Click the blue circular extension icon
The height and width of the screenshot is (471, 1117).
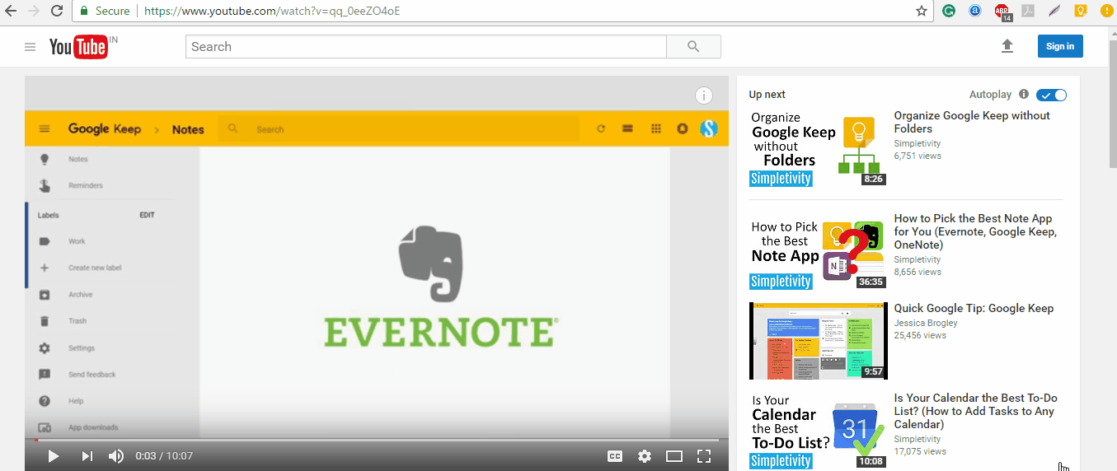(974, 11)
